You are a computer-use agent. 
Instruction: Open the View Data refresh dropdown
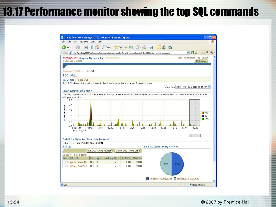click(x=209, y=87)
